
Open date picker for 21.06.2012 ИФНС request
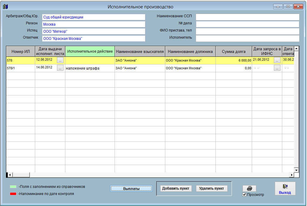coord(277,60)
